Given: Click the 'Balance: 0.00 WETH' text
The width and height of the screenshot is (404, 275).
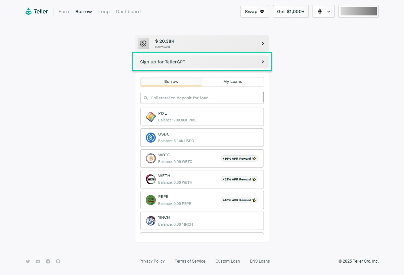Looking at the screenshot, I should 175,182.
